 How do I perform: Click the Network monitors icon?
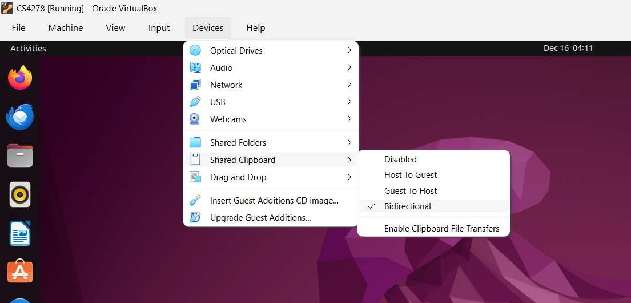coord(195,85)
